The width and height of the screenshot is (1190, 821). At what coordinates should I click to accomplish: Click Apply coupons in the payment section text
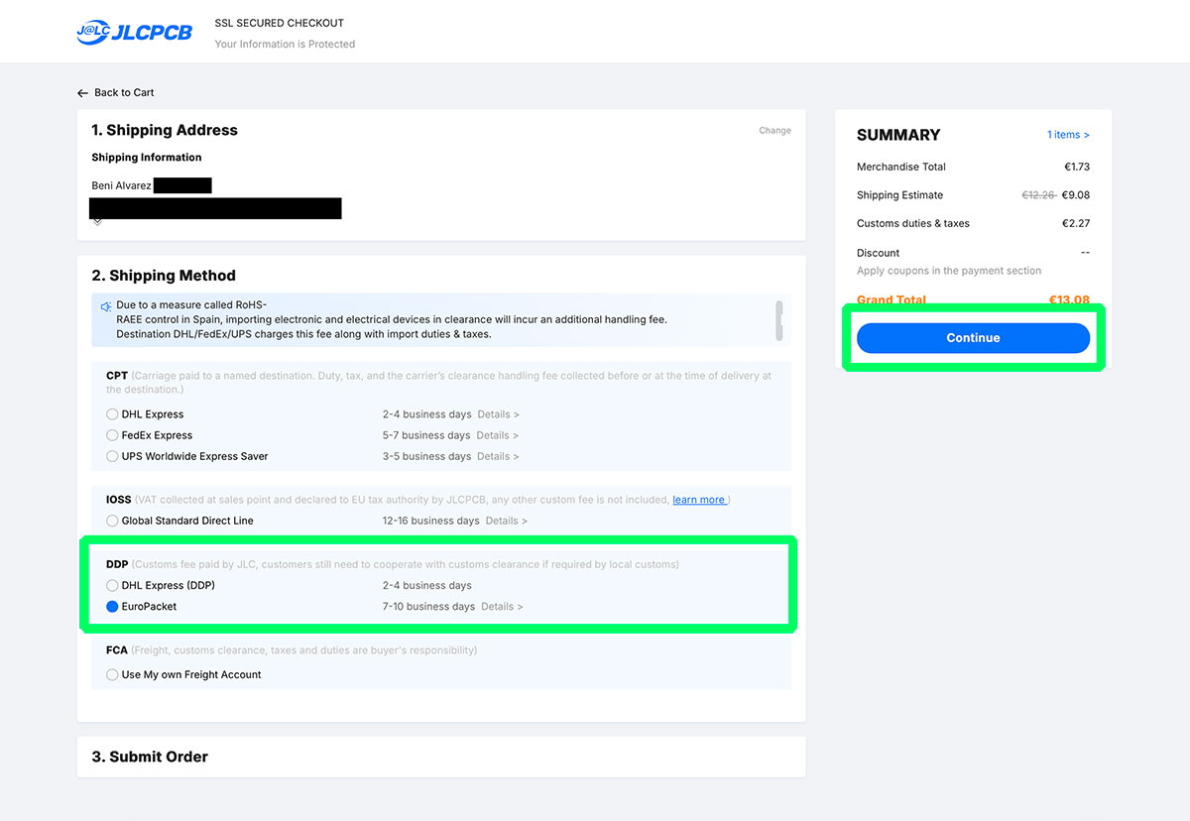coord(949,271)
